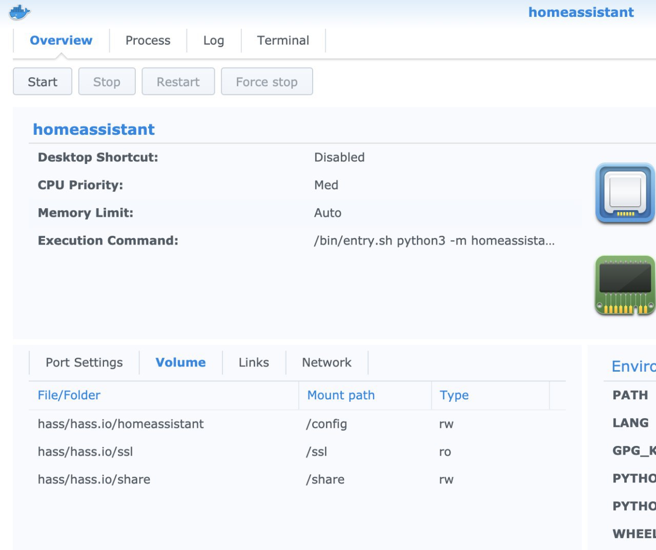
Task: Click the PATH environment variable
Action: [630, 395]
